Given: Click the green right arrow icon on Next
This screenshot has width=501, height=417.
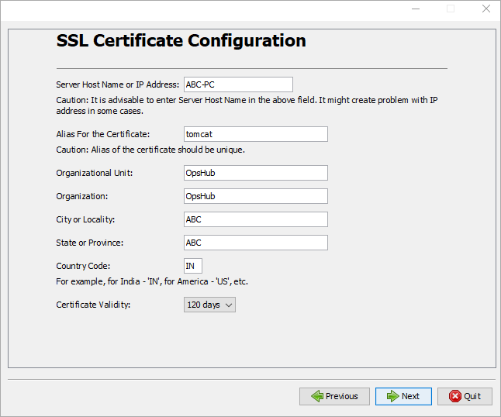Looking at the screenshot, I should pyautogui.click(x=393, y=396).
